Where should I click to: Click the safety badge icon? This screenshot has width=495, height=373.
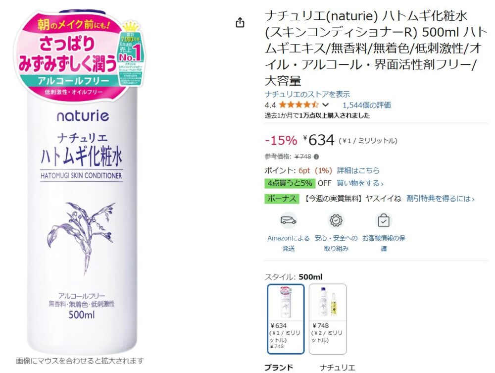[x=336, y=220]
